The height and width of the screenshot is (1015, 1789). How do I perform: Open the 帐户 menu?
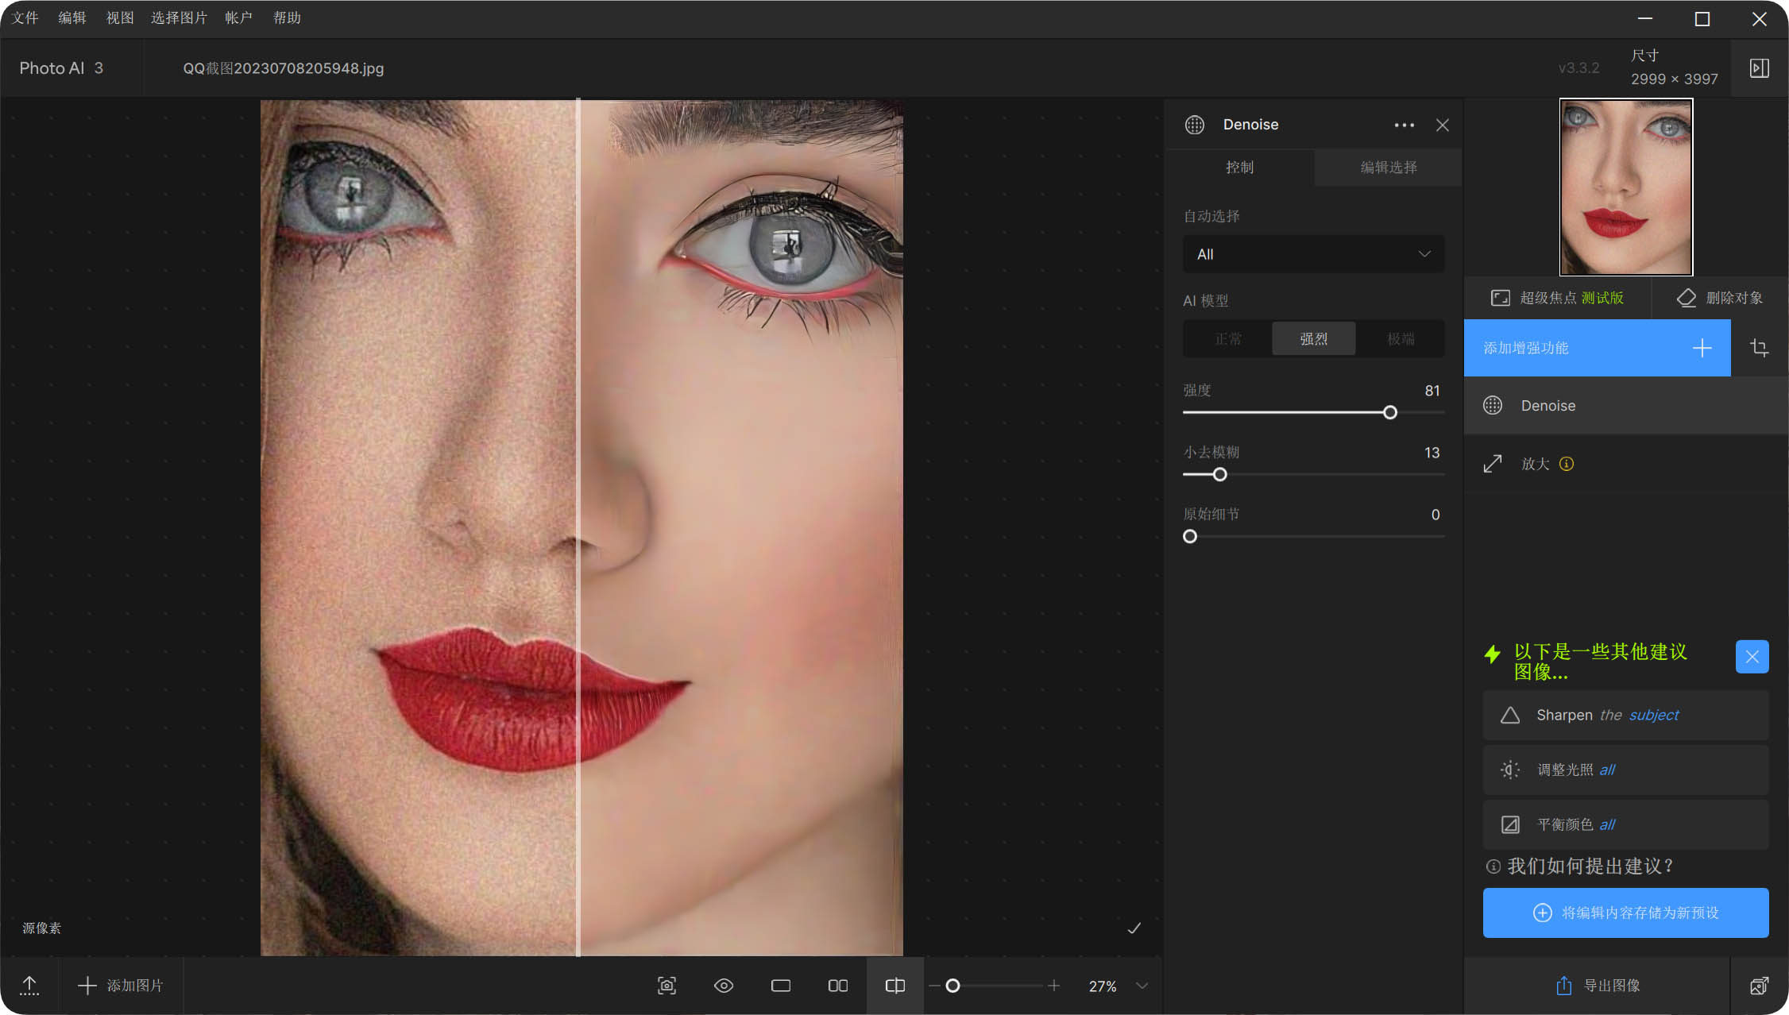[238, 17]
